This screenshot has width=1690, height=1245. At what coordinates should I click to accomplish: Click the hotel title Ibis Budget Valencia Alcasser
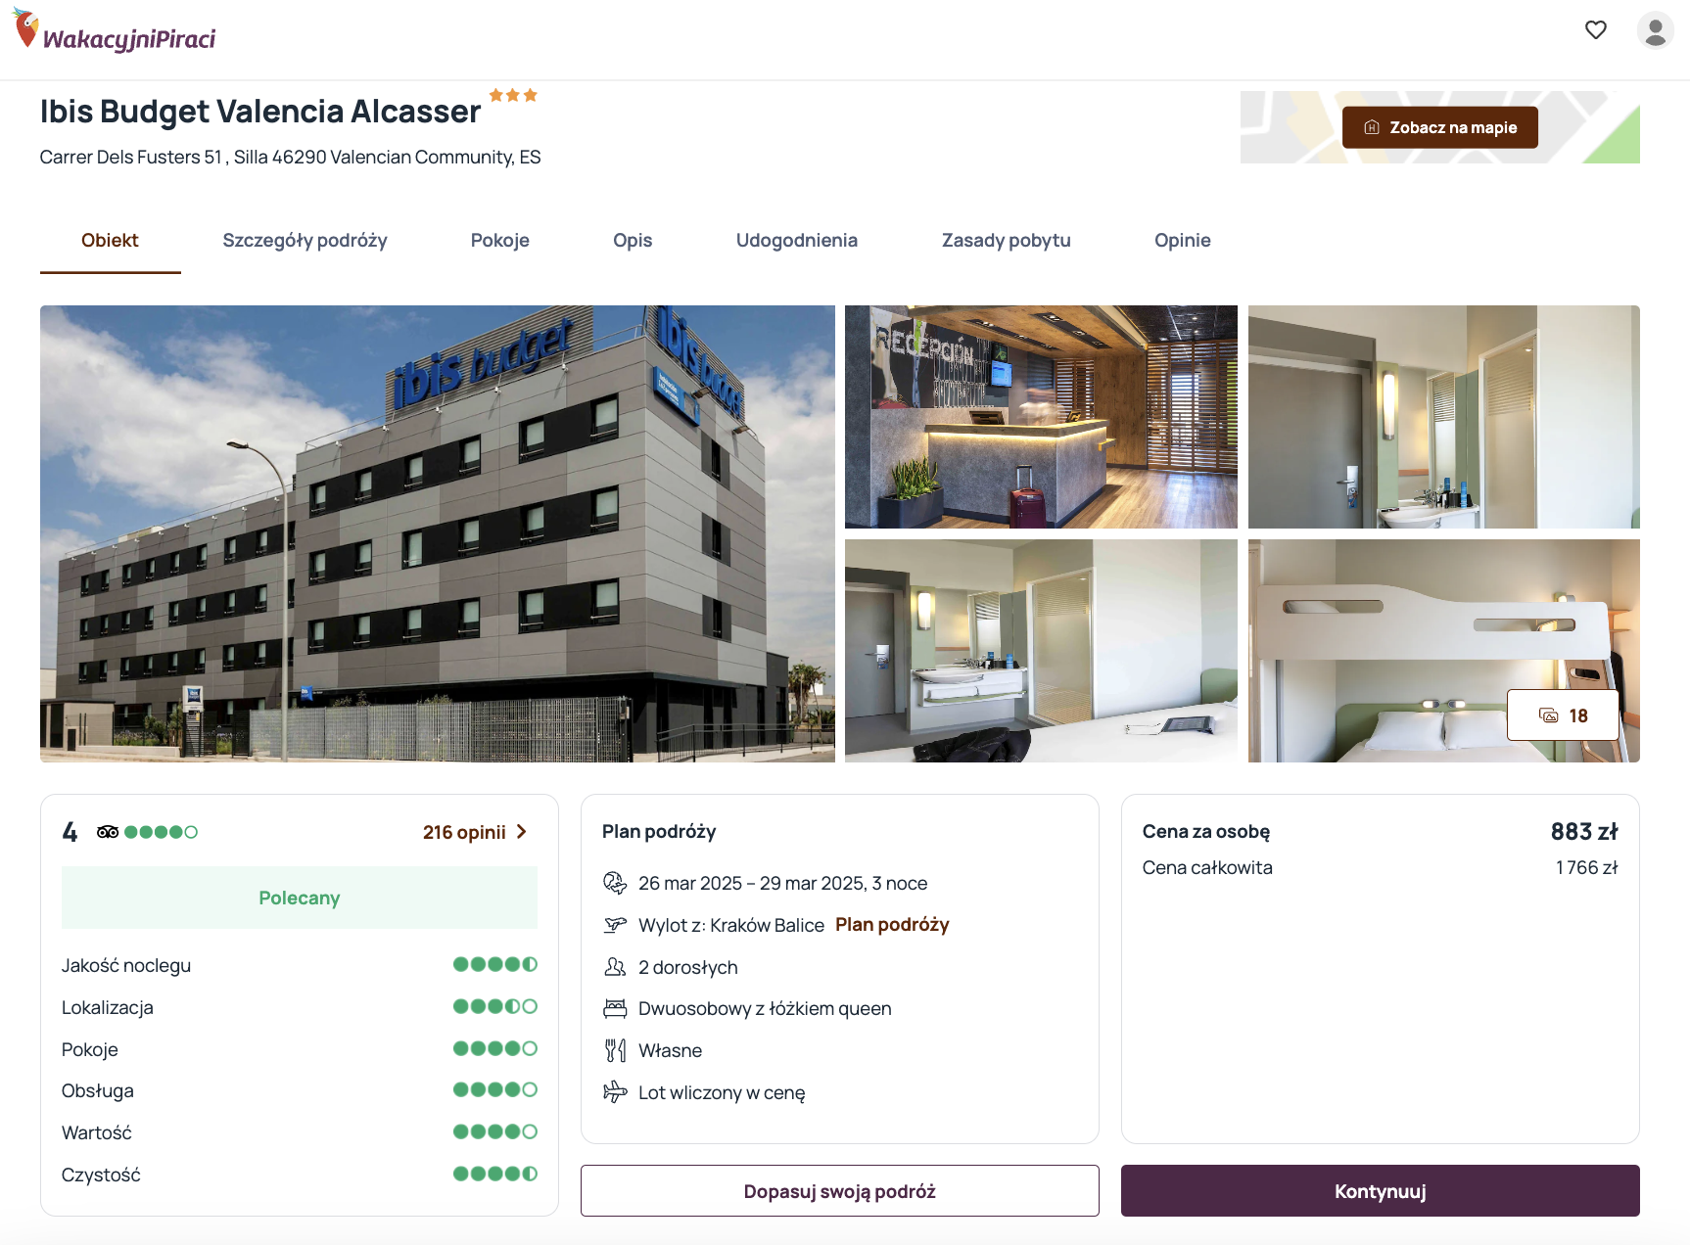click(x=260, y=112)
